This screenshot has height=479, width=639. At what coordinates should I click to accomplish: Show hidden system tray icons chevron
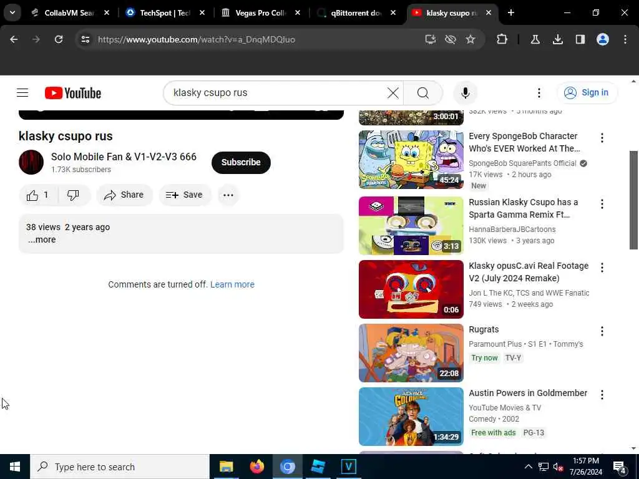pos(528,467)
